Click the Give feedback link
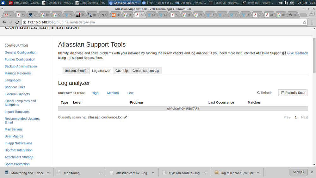 click(297, 53)
